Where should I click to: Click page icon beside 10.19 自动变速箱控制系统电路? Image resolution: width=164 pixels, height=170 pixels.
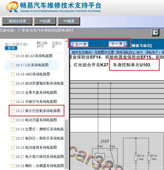(x=13, y=84)
